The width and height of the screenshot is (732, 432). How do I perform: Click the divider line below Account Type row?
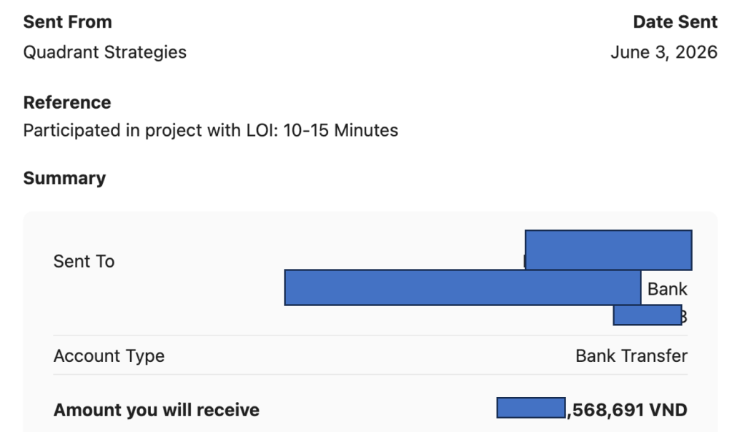[x=370, y=375]
